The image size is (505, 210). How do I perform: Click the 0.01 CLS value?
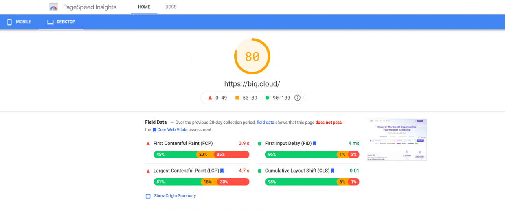click(354, 171)
